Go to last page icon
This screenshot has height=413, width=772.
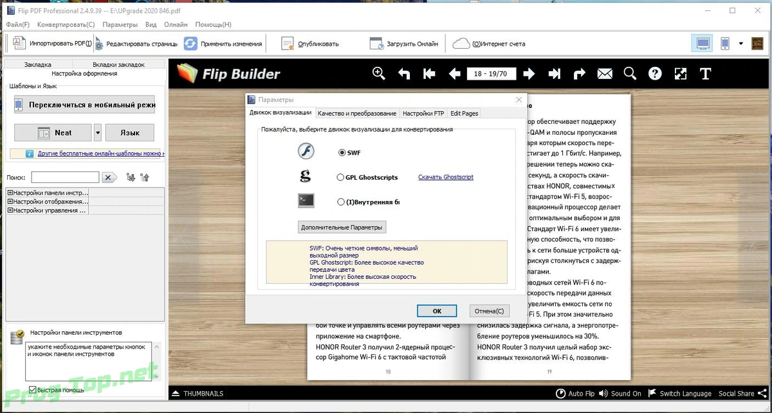pos(555,73)
